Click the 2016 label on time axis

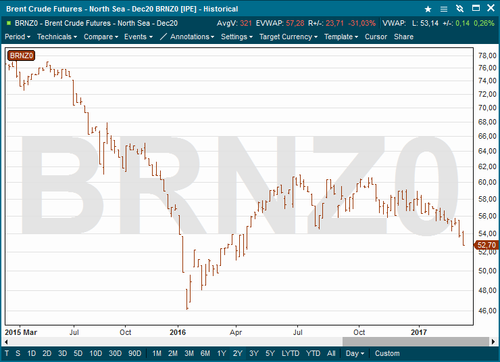click(178, 332)
